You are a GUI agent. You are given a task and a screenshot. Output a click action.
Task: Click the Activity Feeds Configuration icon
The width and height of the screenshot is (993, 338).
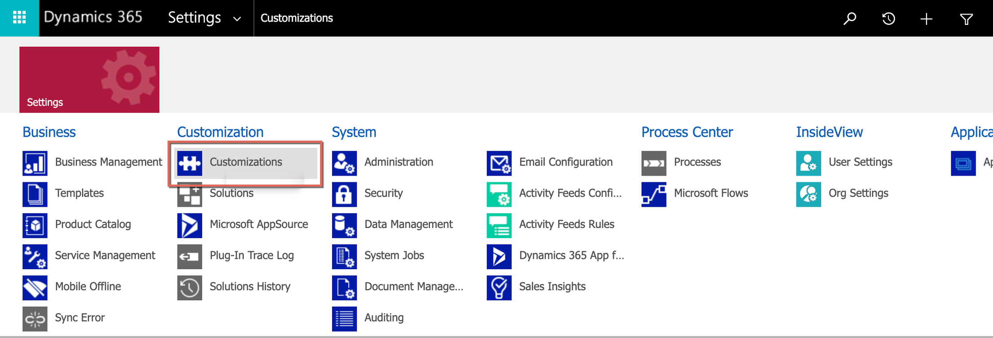click(x=499, y=194)
